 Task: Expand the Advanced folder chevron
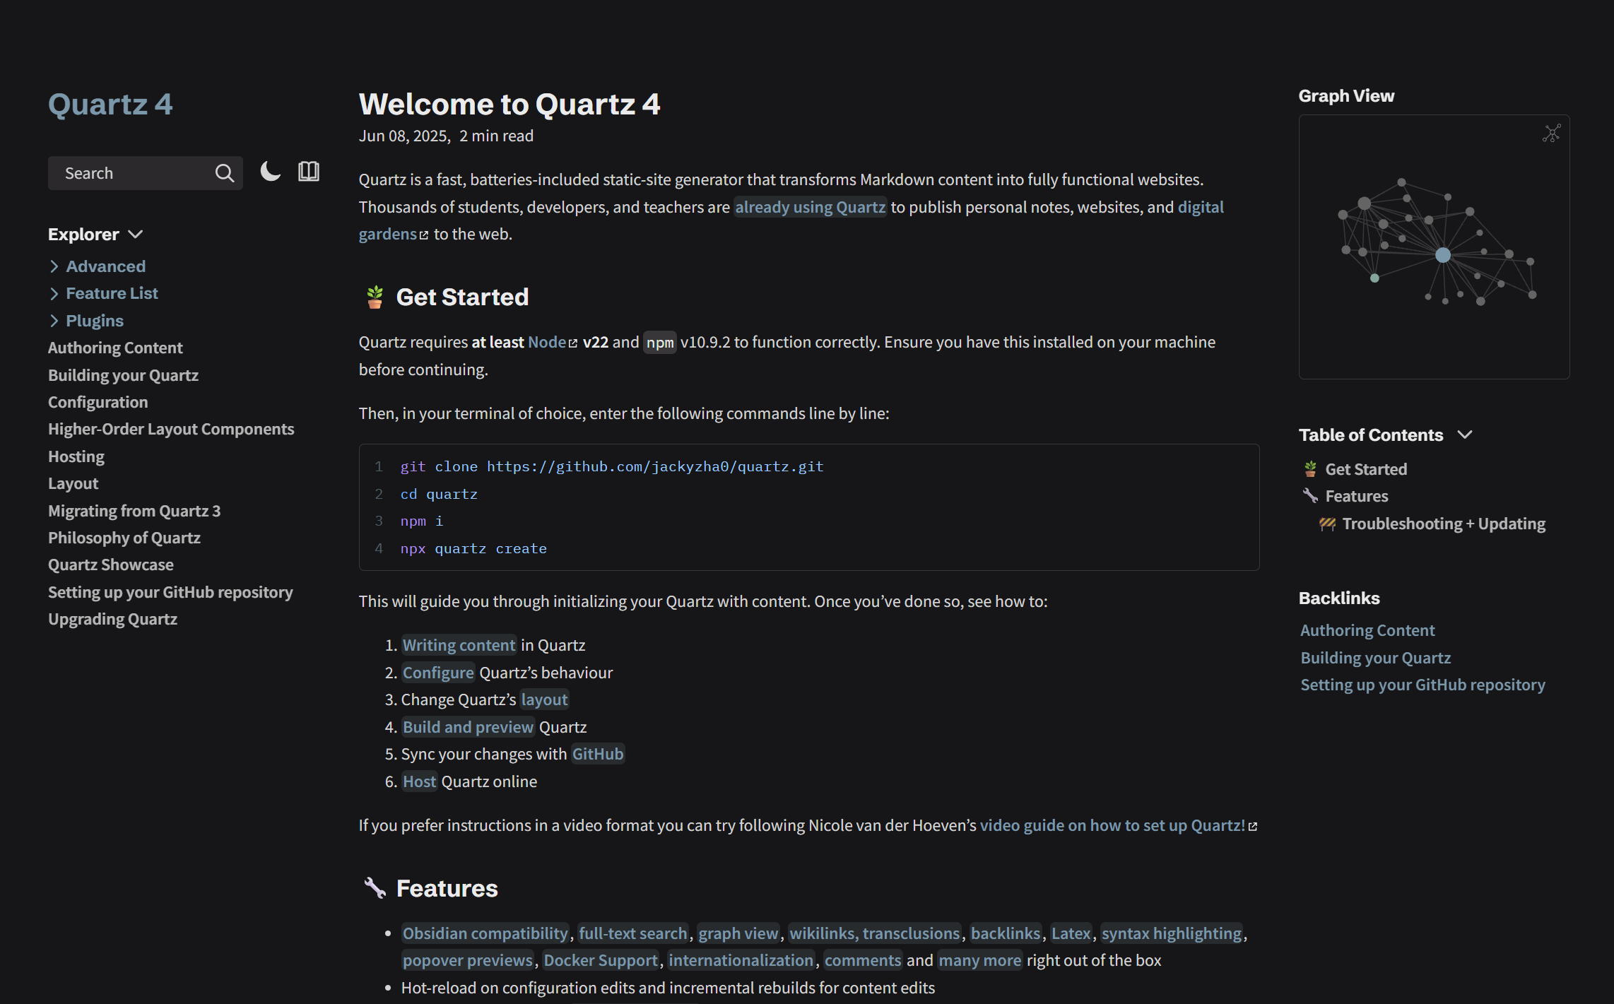[x=54, y=266]
